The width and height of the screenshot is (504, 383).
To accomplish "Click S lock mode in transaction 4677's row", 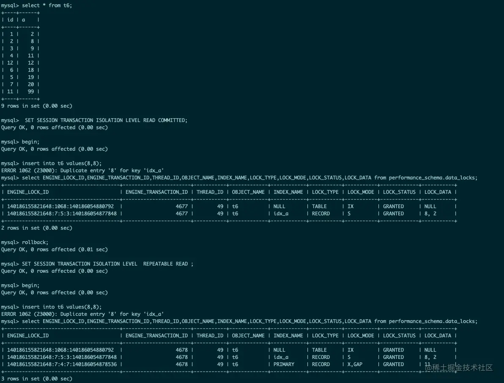I will pos(349,214).
